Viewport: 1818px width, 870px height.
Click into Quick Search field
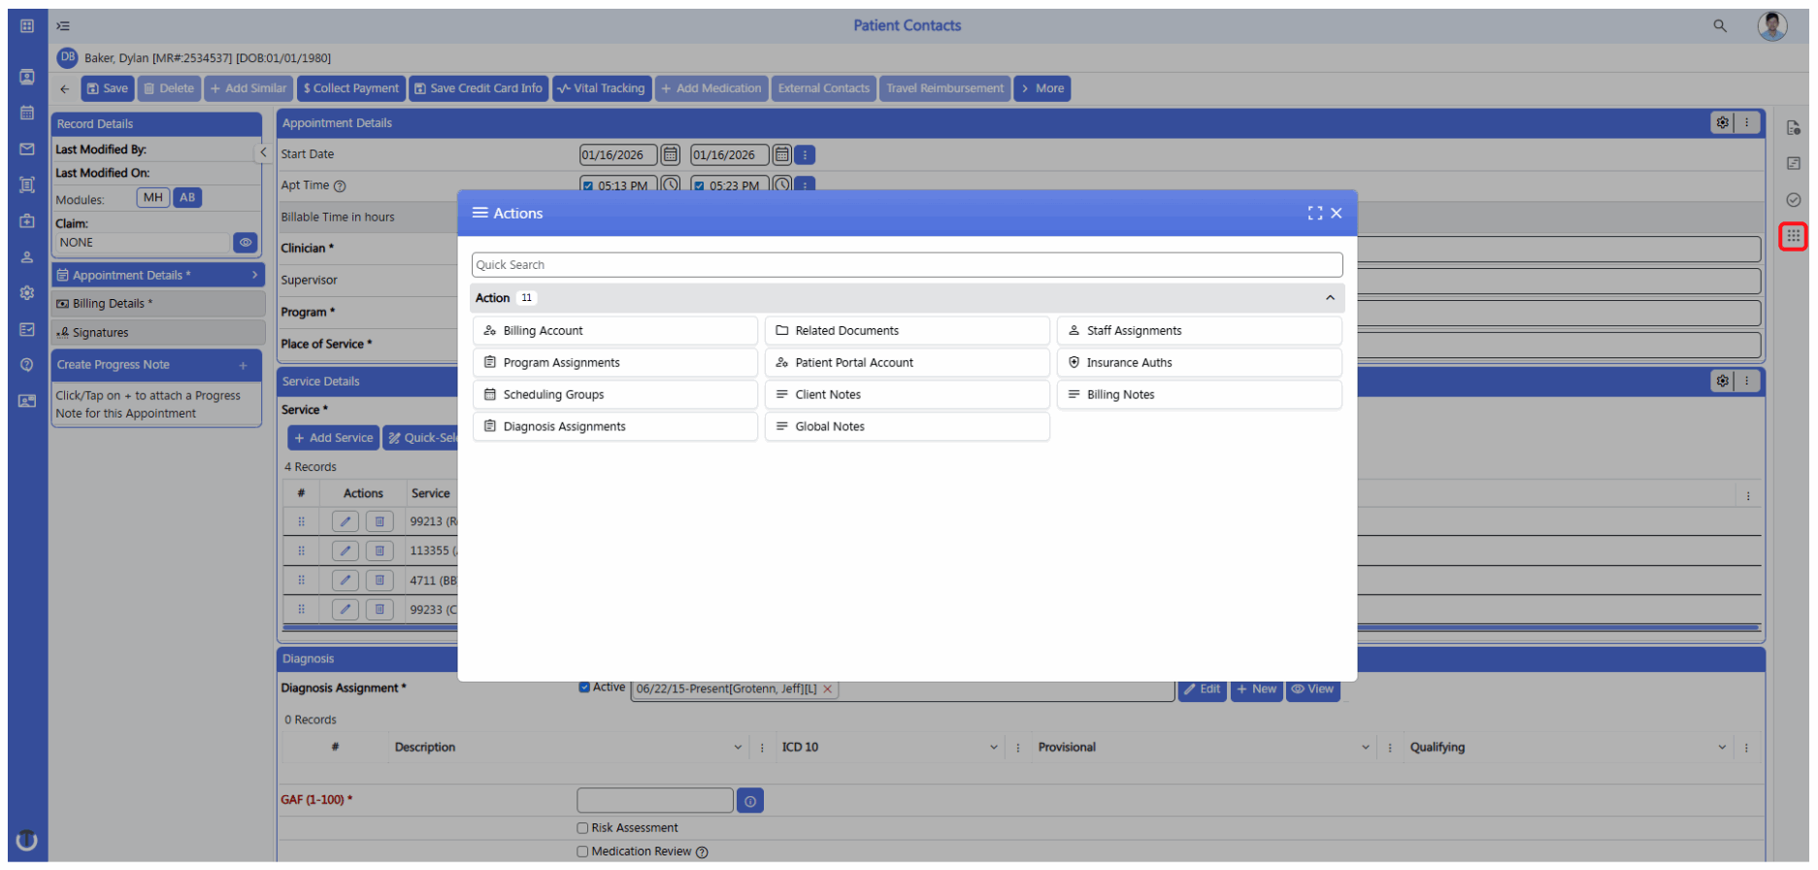(907, 265)
